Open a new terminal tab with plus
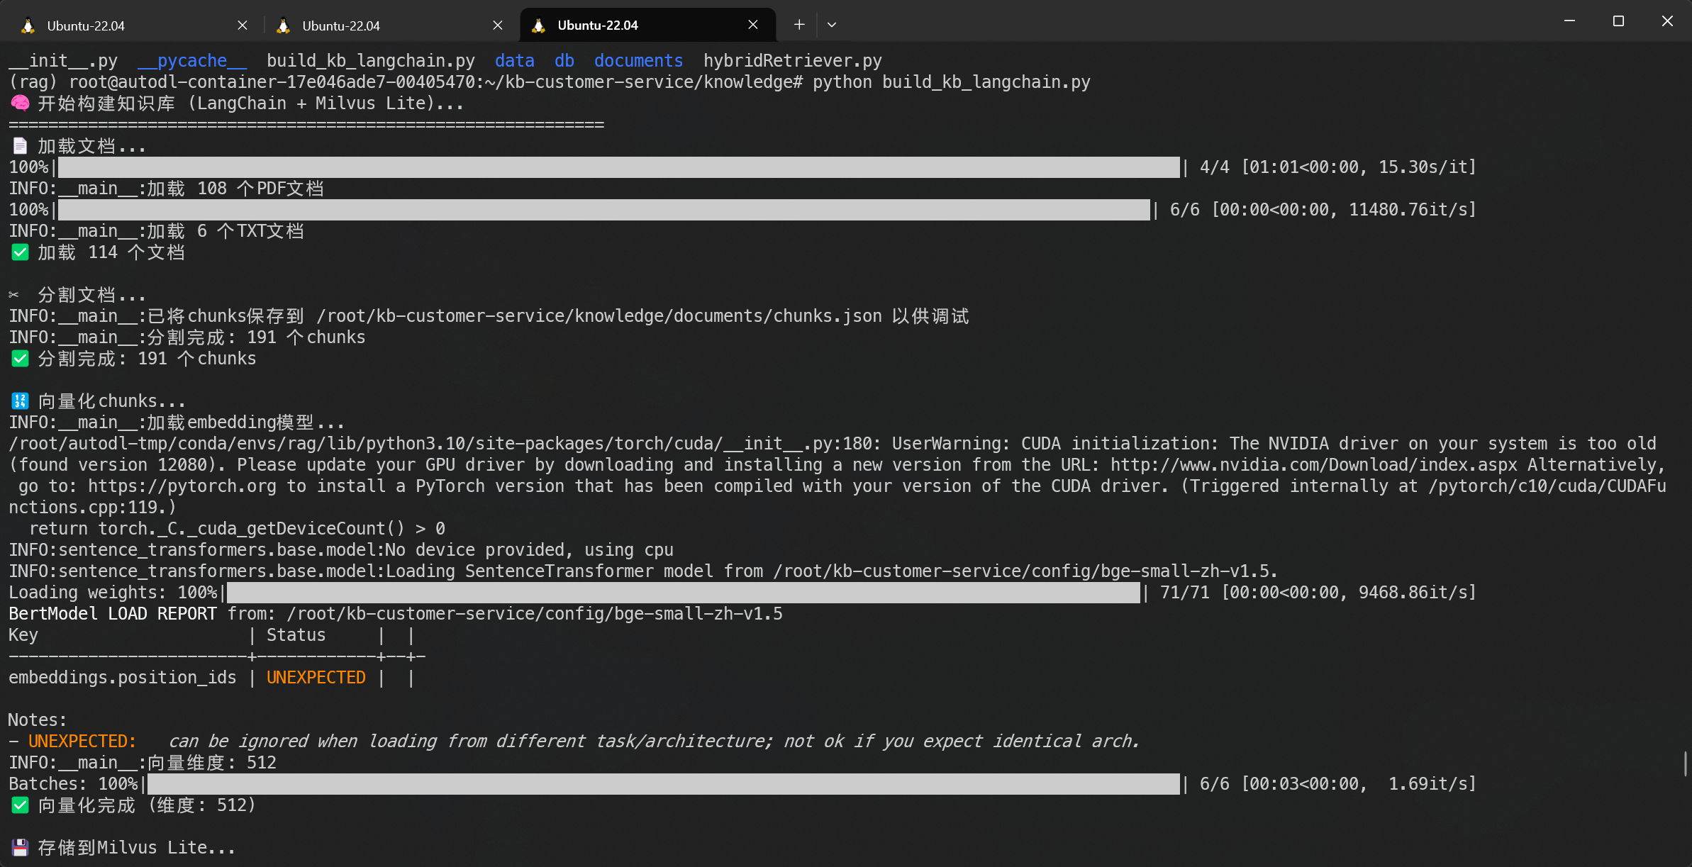 click(799, 25)
